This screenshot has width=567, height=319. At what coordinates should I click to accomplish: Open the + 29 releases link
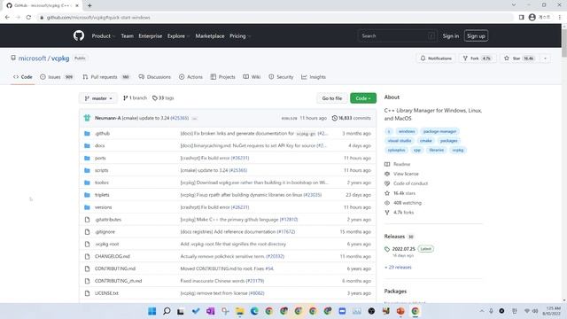(398, 268)
